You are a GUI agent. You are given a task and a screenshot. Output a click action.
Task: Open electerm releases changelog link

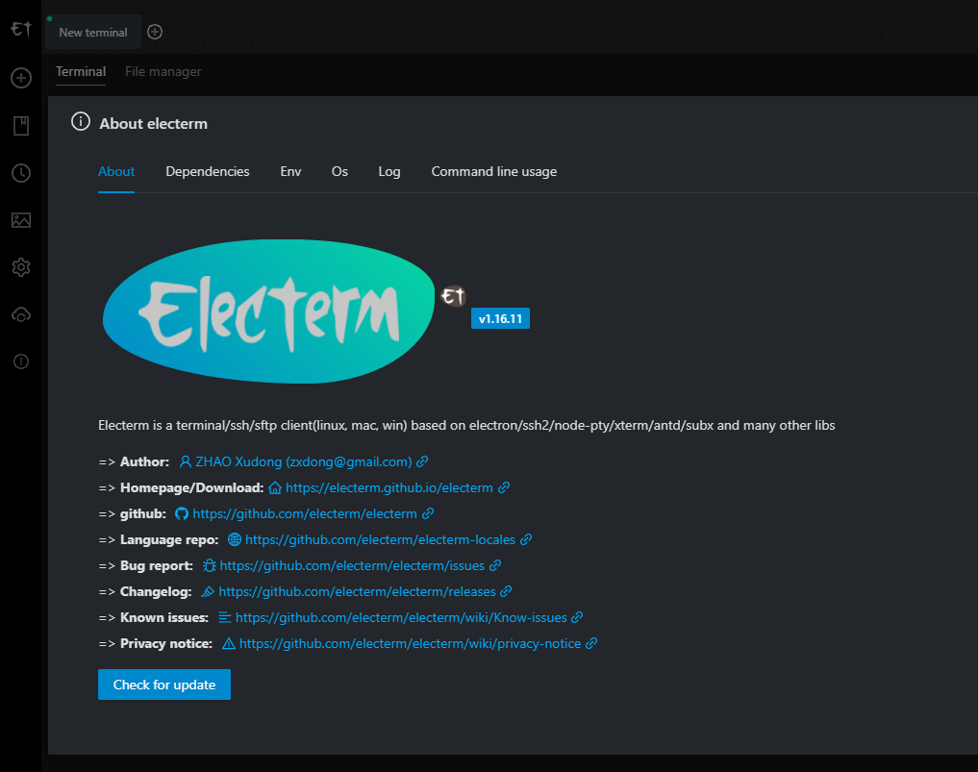(358, 592)
